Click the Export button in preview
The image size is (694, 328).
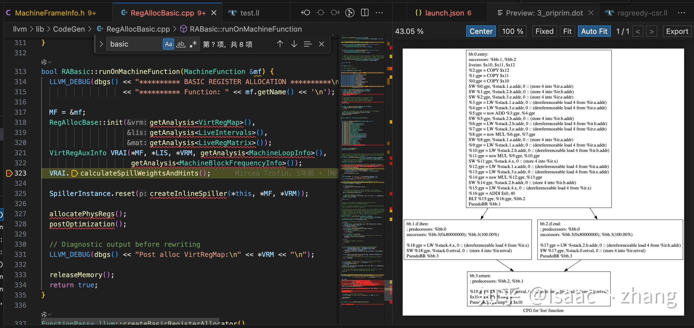click(677, 31)
